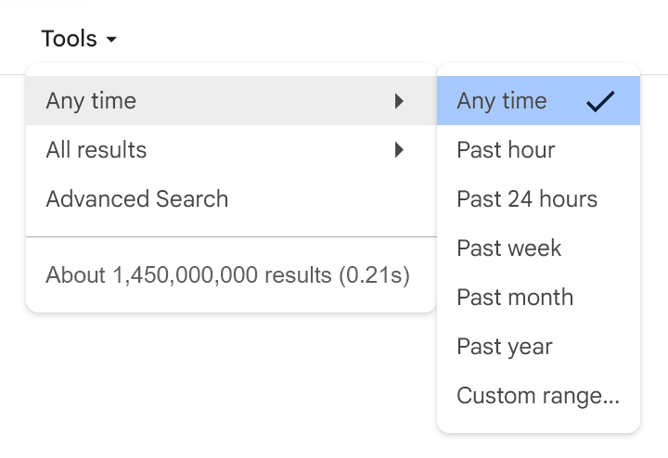Screen dimensions: 668x458
Task: Open the Tools dropdown label
Action: pyautogui.click(x=78, y=39)
